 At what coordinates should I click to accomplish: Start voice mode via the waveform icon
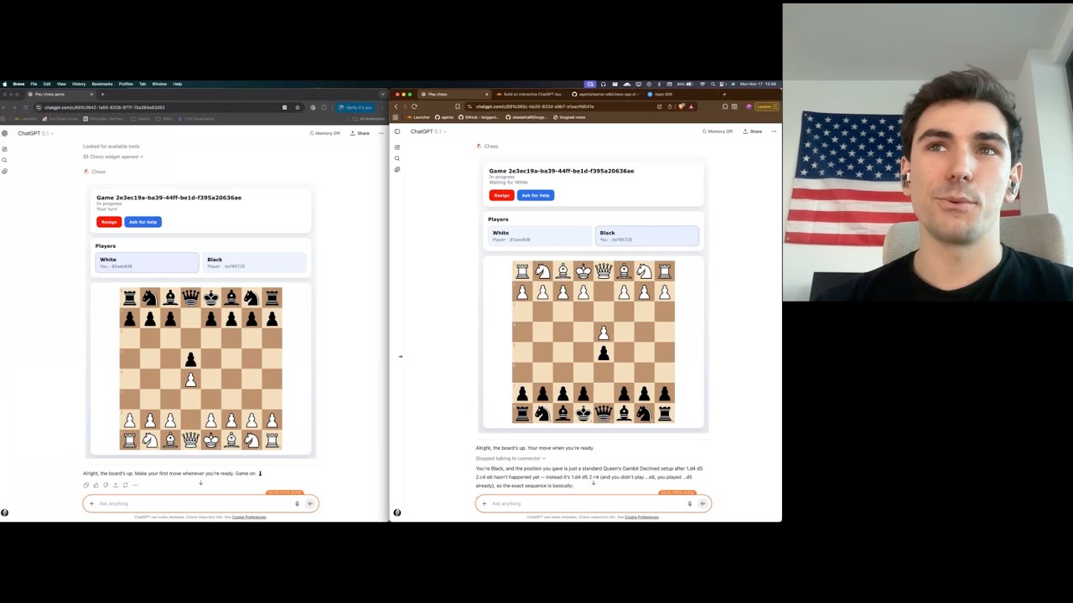pos(311,503)
